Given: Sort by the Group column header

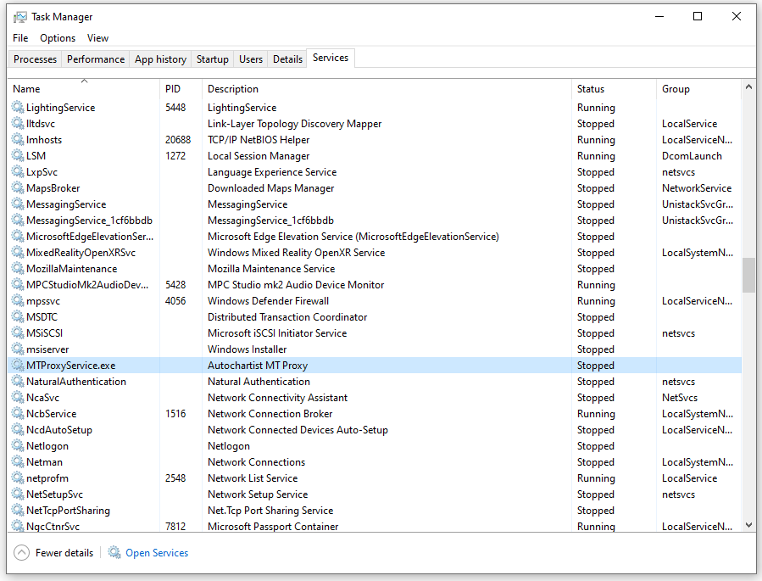Looking at the screenshot, I should [x=698, y=88].
